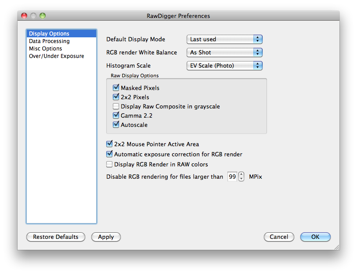The image size is (357, 274).
Task: Toggle Gamma 2.2 option
Action: click(x=116, y=115)
